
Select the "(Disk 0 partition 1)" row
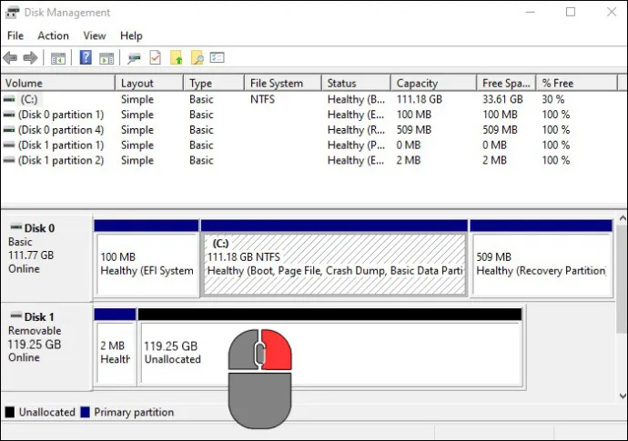[x=309, y=115]
